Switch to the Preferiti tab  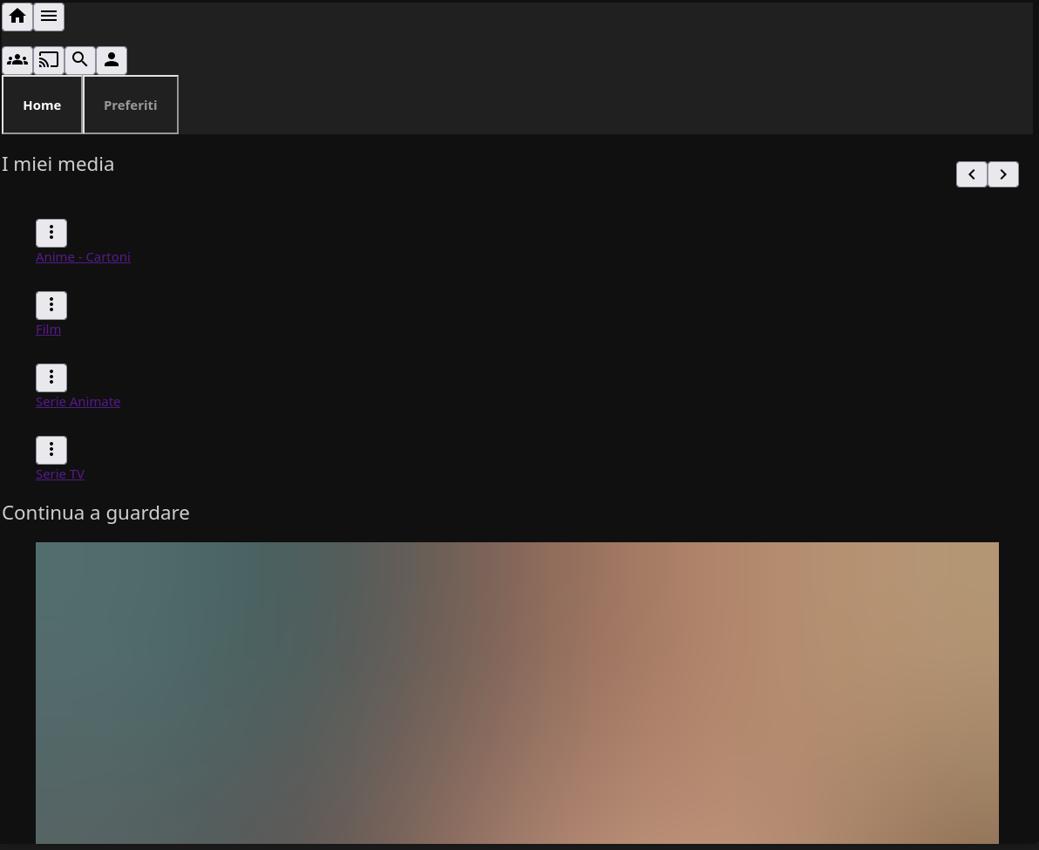click(x=131, y=105)
